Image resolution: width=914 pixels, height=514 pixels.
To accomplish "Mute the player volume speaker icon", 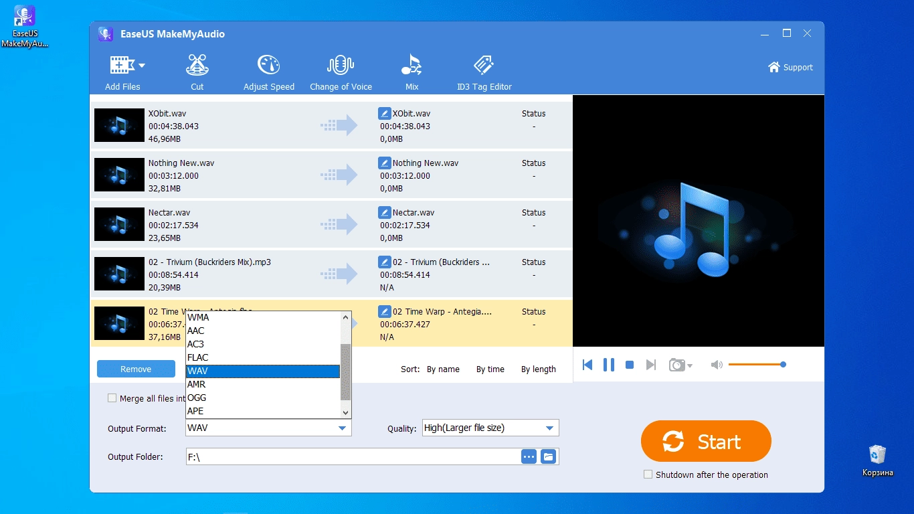I will [x=717, y=365].
